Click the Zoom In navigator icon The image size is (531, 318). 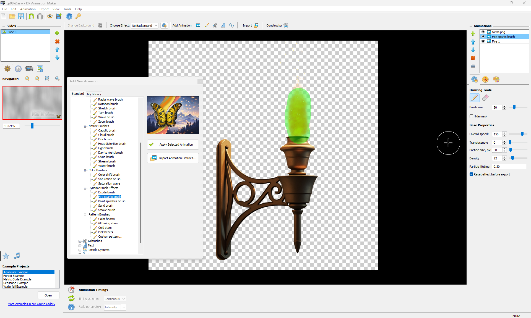[27, 79]
